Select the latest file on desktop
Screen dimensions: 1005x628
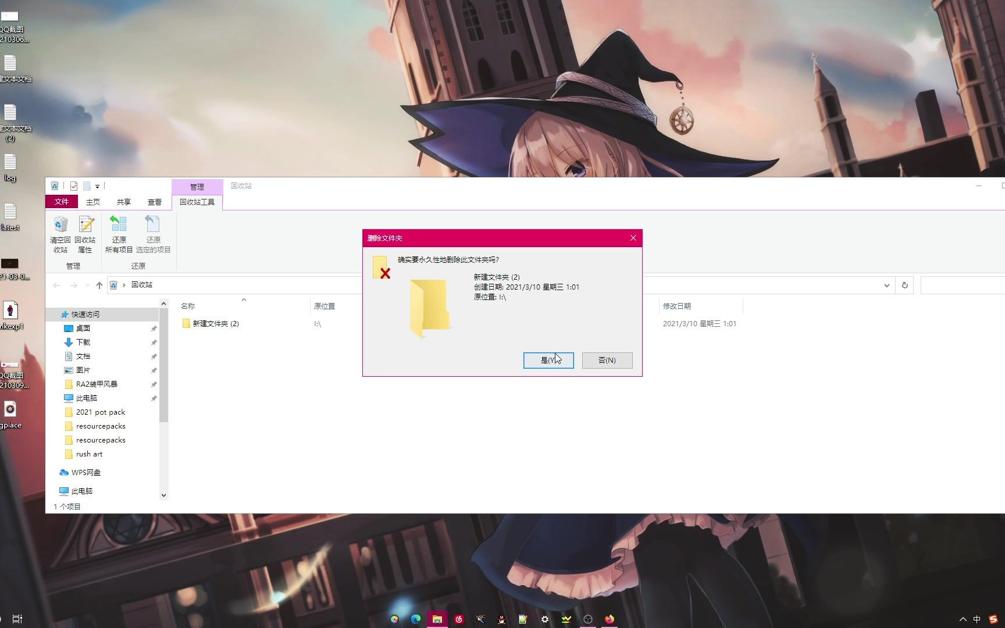click(10, 217)
